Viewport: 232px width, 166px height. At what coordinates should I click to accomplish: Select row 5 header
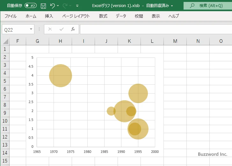(5, 81)
